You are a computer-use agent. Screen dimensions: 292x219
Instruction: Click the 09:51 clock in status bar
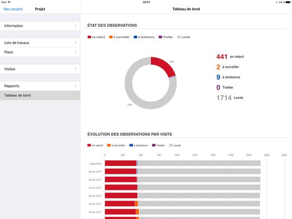click(146, 2)
